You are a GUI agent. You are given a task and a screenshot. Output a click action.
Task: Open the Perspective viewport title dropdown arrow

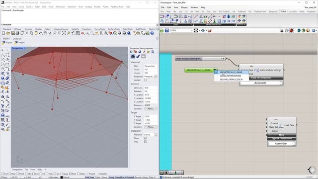pos(25,48)
